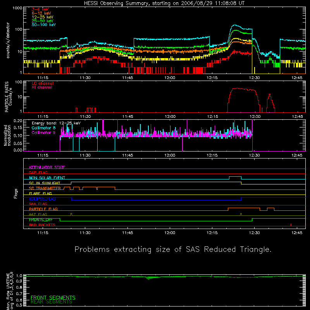Click the 0.20 value on modulation axis
The image size is (310, 310).
[x=18, y=121]
